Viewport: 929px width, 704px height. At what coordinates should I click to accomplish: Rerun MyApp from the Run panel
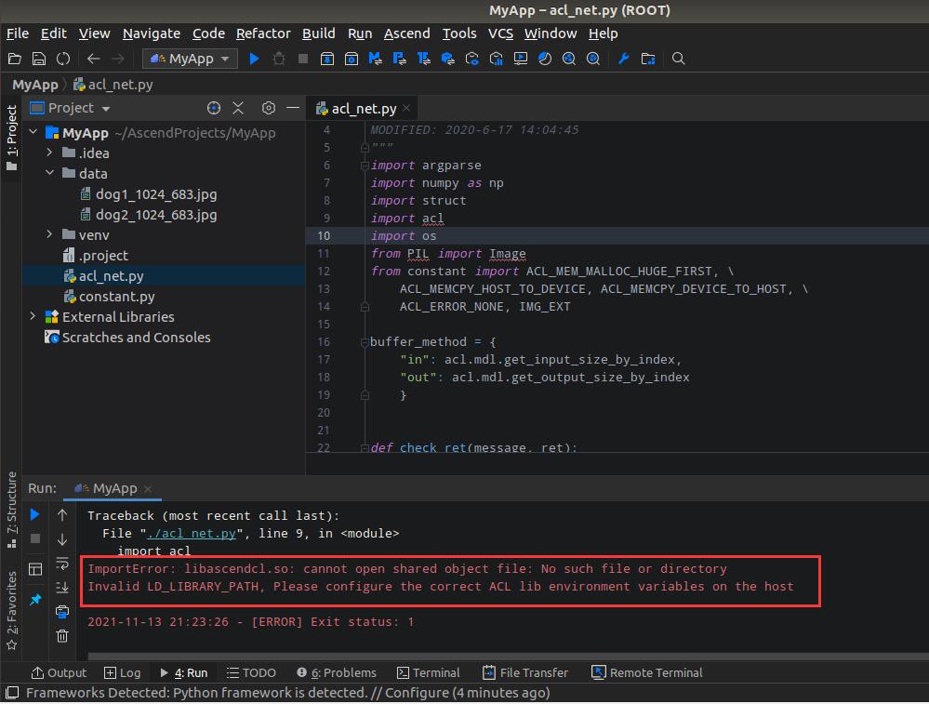(x=35, y=514)
